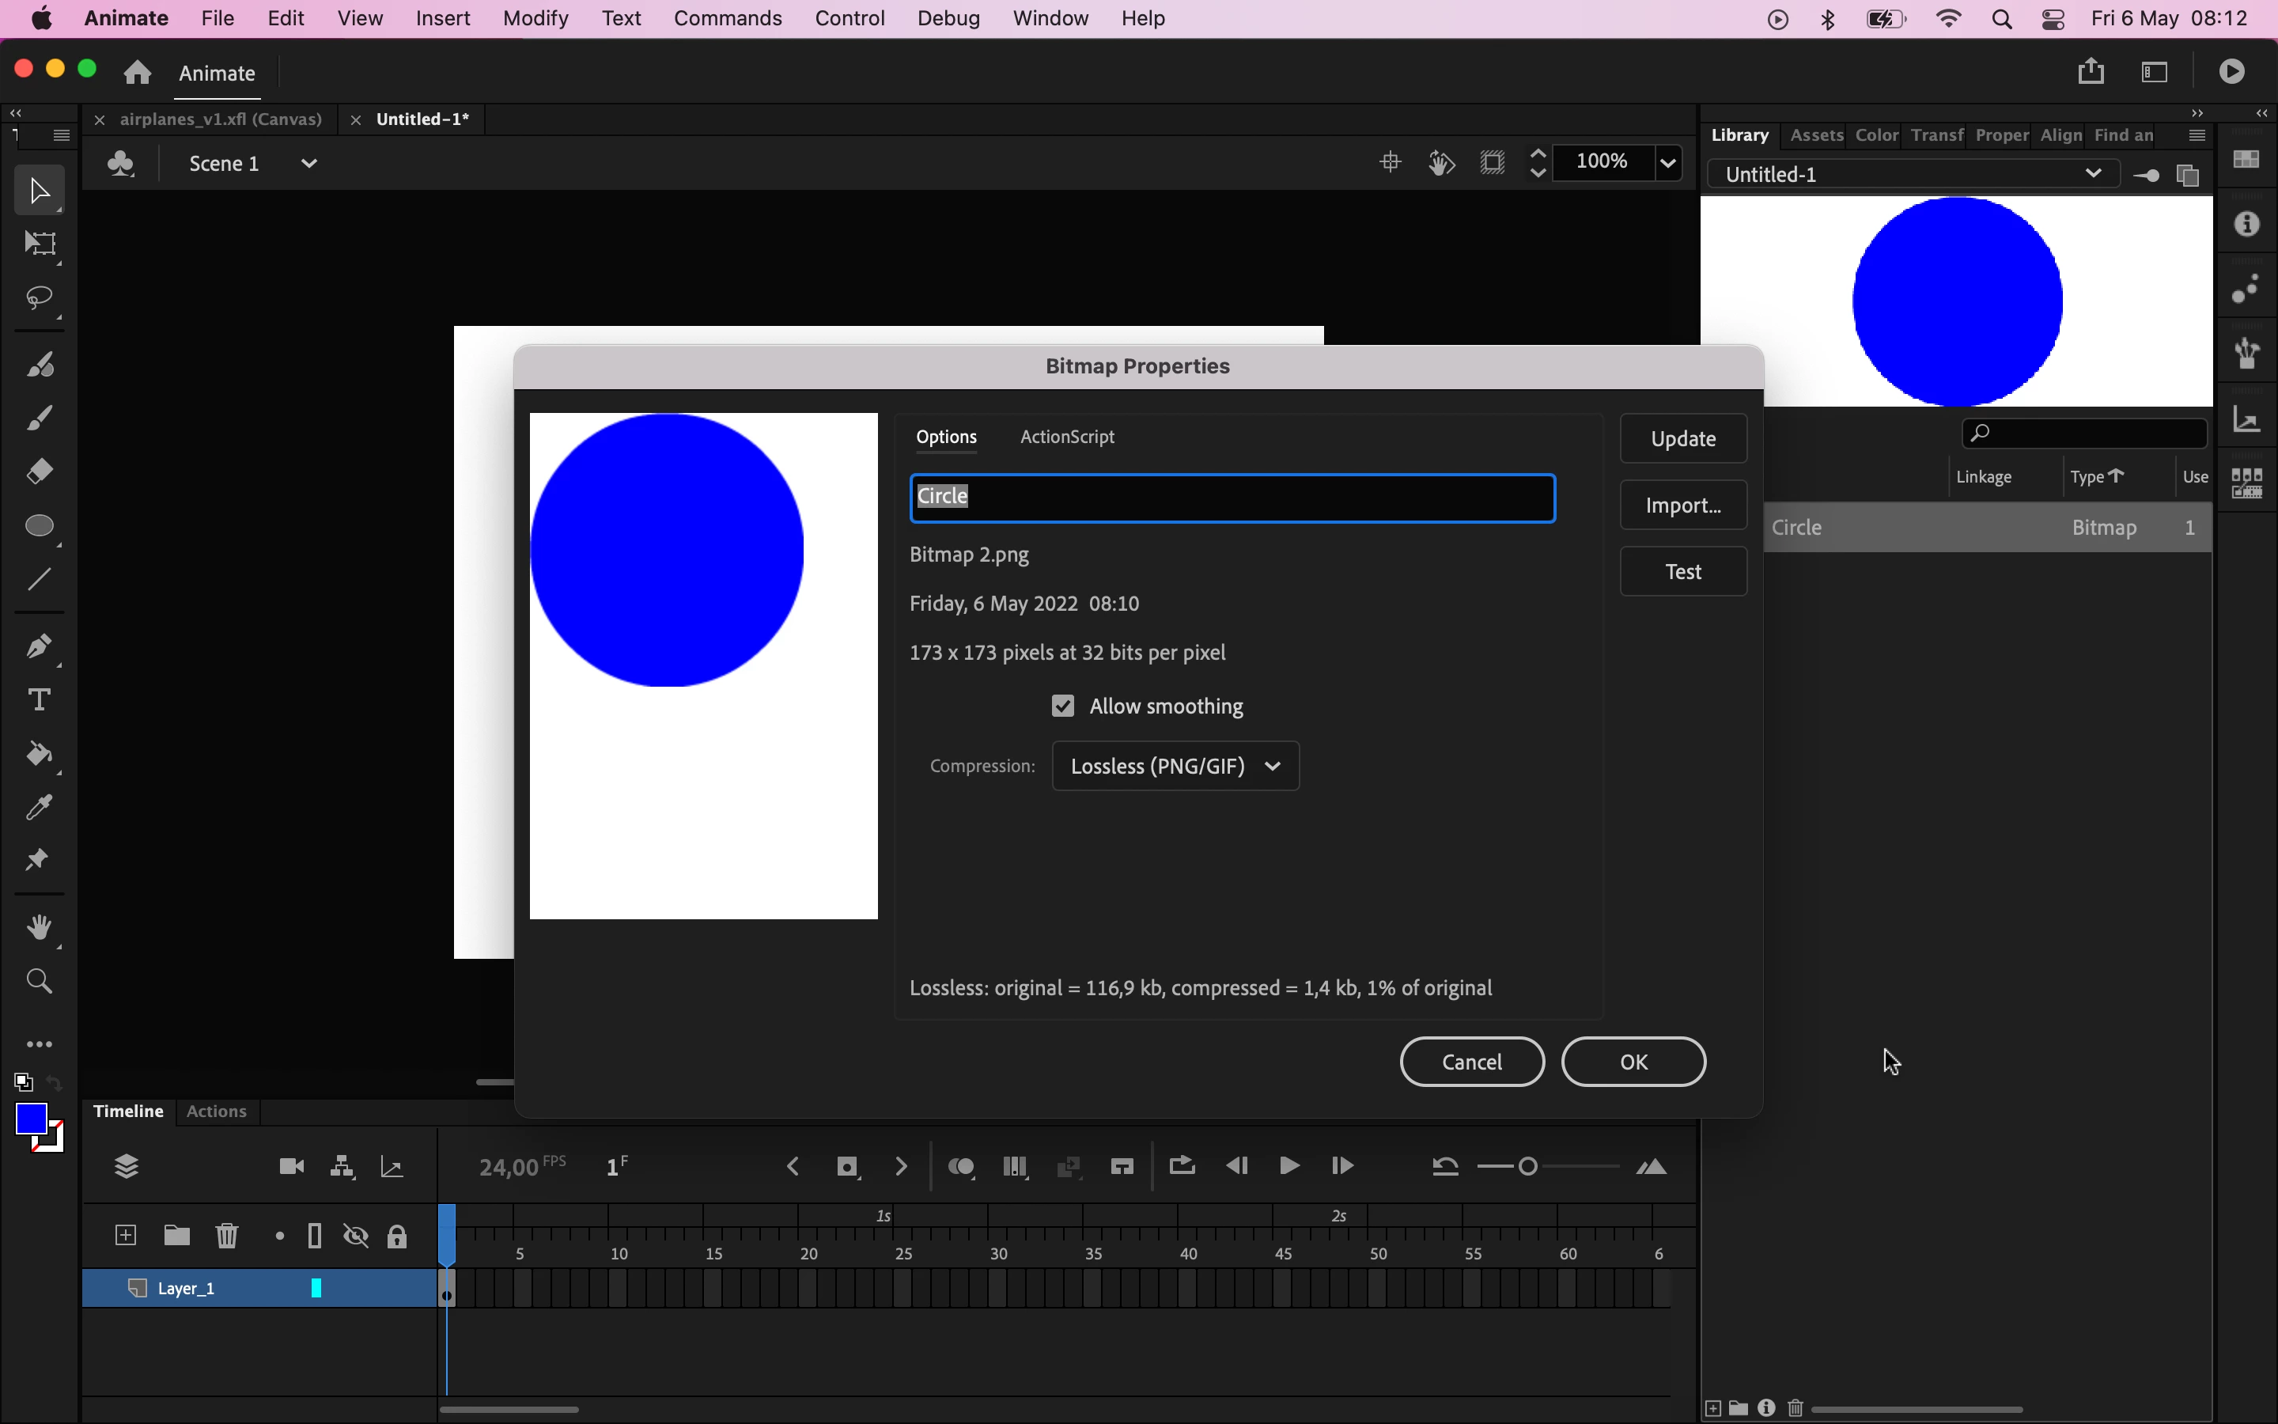Toggle hide all layers icon
The image size is (2278, 1424).
click(x=356, y=1236)
